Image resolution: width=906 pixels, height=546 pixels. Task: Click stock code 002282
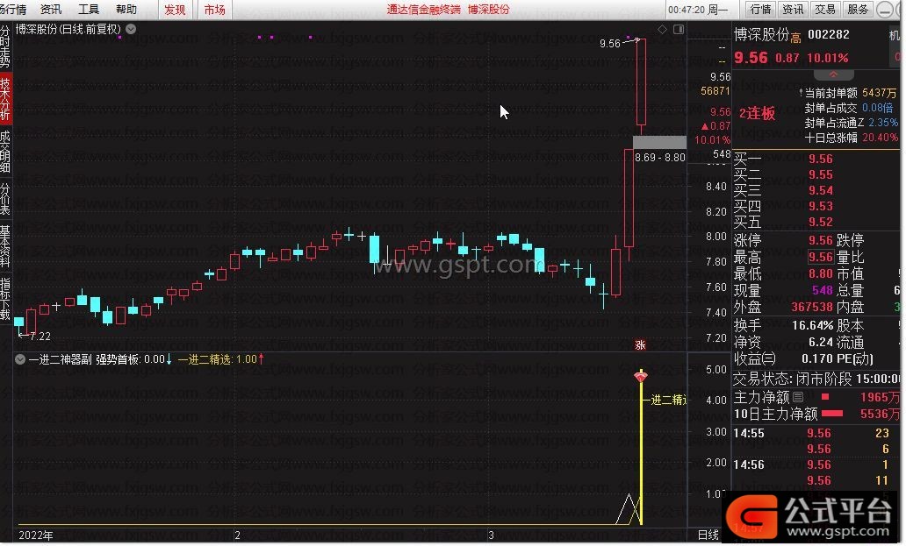829,34
